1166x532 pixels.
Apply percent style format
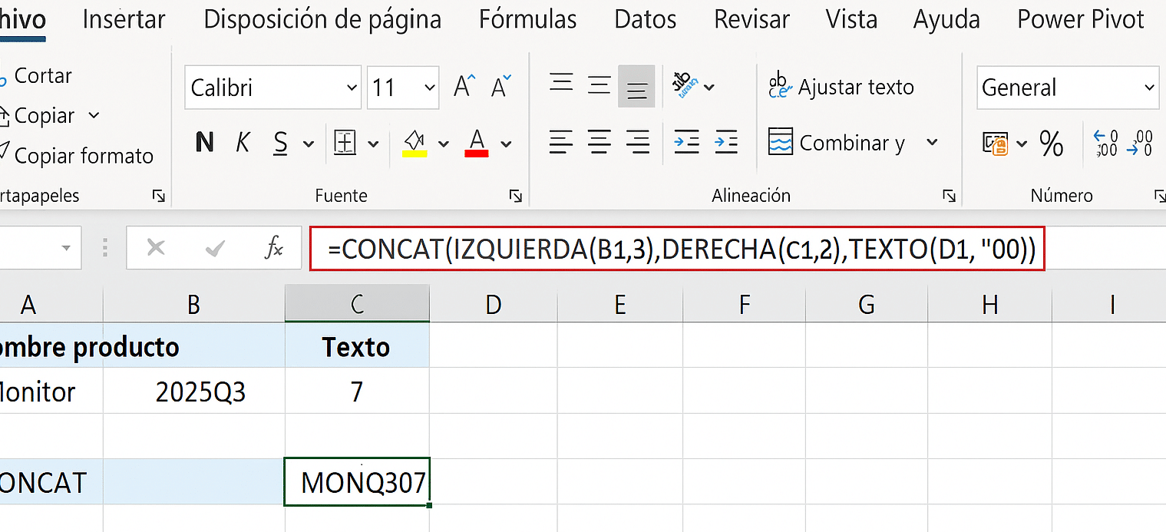coord(1051,144)
